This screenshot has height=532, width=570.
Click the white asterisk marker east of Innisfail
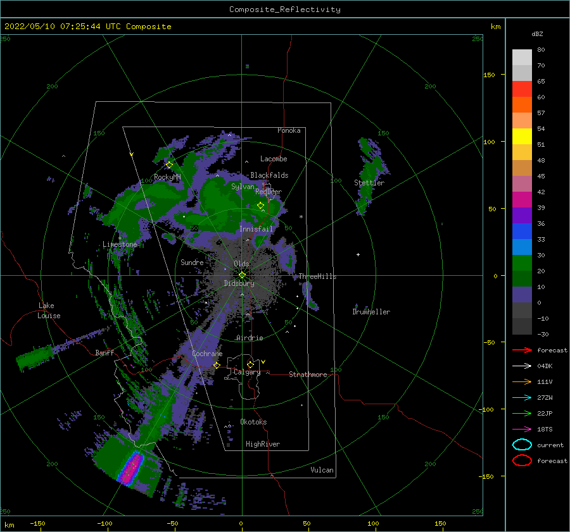[301, 217]
